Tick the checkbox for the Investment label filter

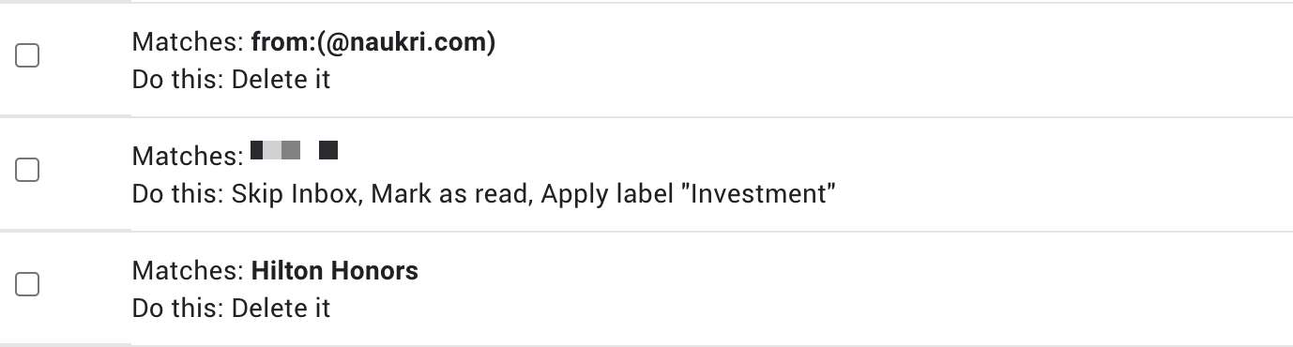[x=27, y=171]
